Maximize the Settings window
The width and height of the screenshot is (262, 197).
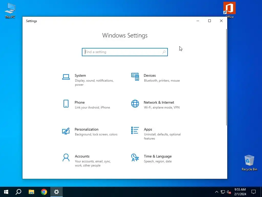coord(210,21)
